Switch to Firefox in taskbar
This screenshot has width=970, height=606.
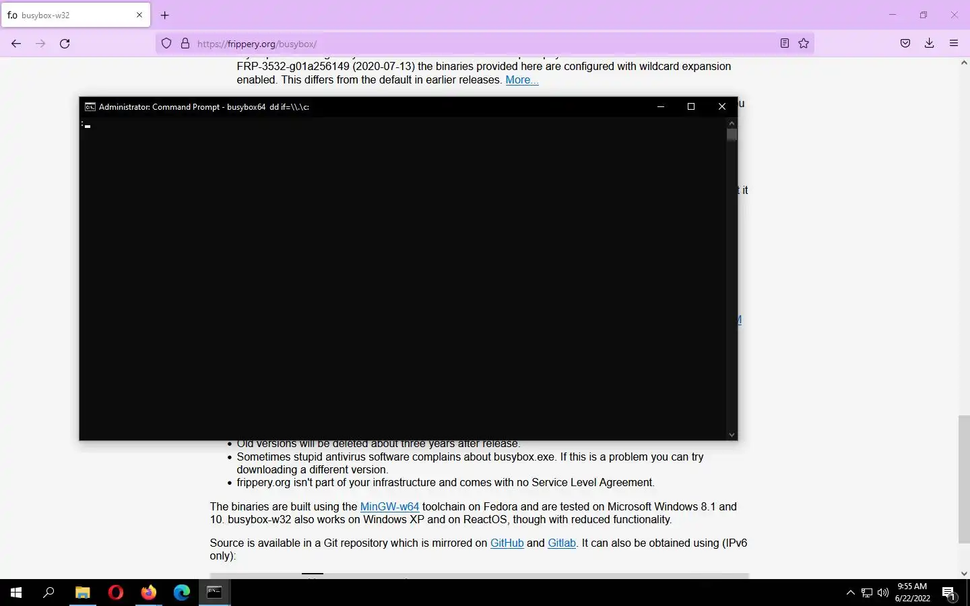148,593
